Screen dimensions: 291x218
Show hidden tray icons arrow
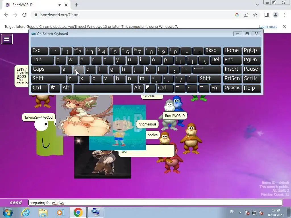point(240,212)
